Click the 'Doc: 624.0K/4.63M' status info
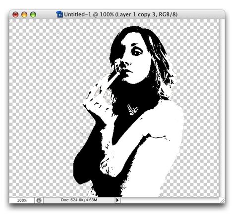This screenshot has height=220, width=235. [79, 200]
